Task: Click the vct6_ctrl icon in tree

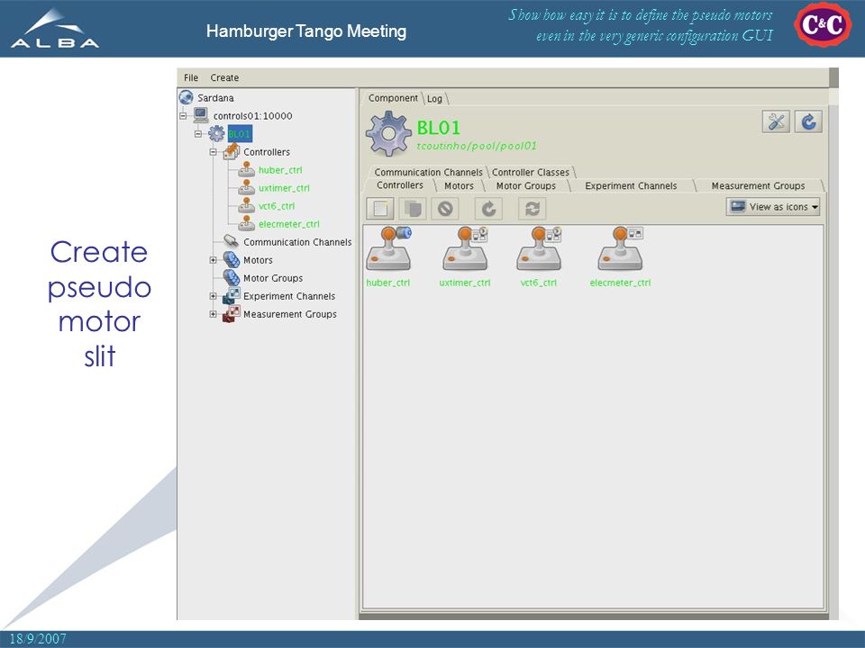Action: pos(246,205)
